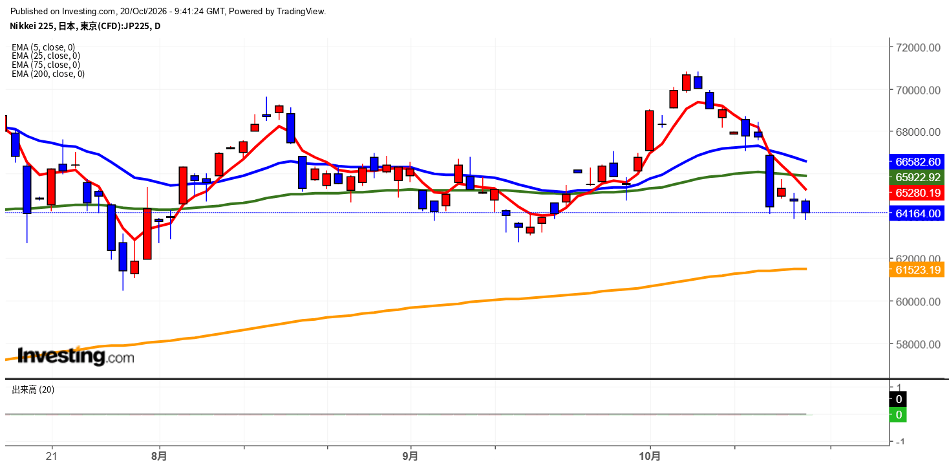Viewport: 949px width, 467px height.
Task: Click the Nikkei 225 chart title
Action: pyautogui.click(x=85, y=26)
